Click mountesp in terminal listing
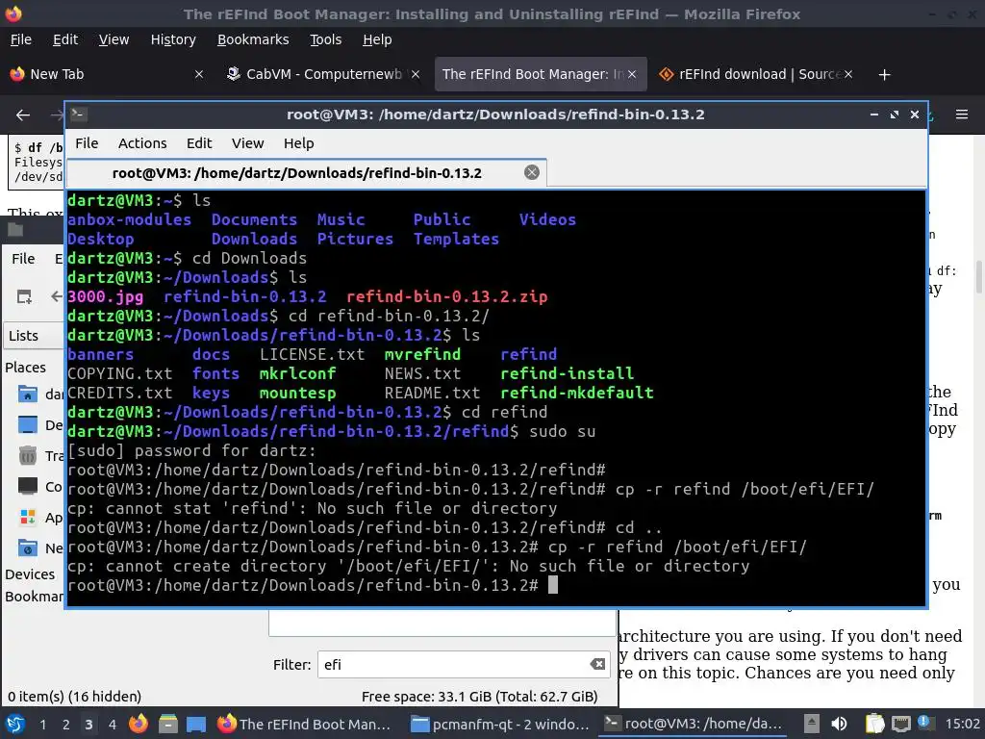The image size is (985, 739). [x=298, y=393]
